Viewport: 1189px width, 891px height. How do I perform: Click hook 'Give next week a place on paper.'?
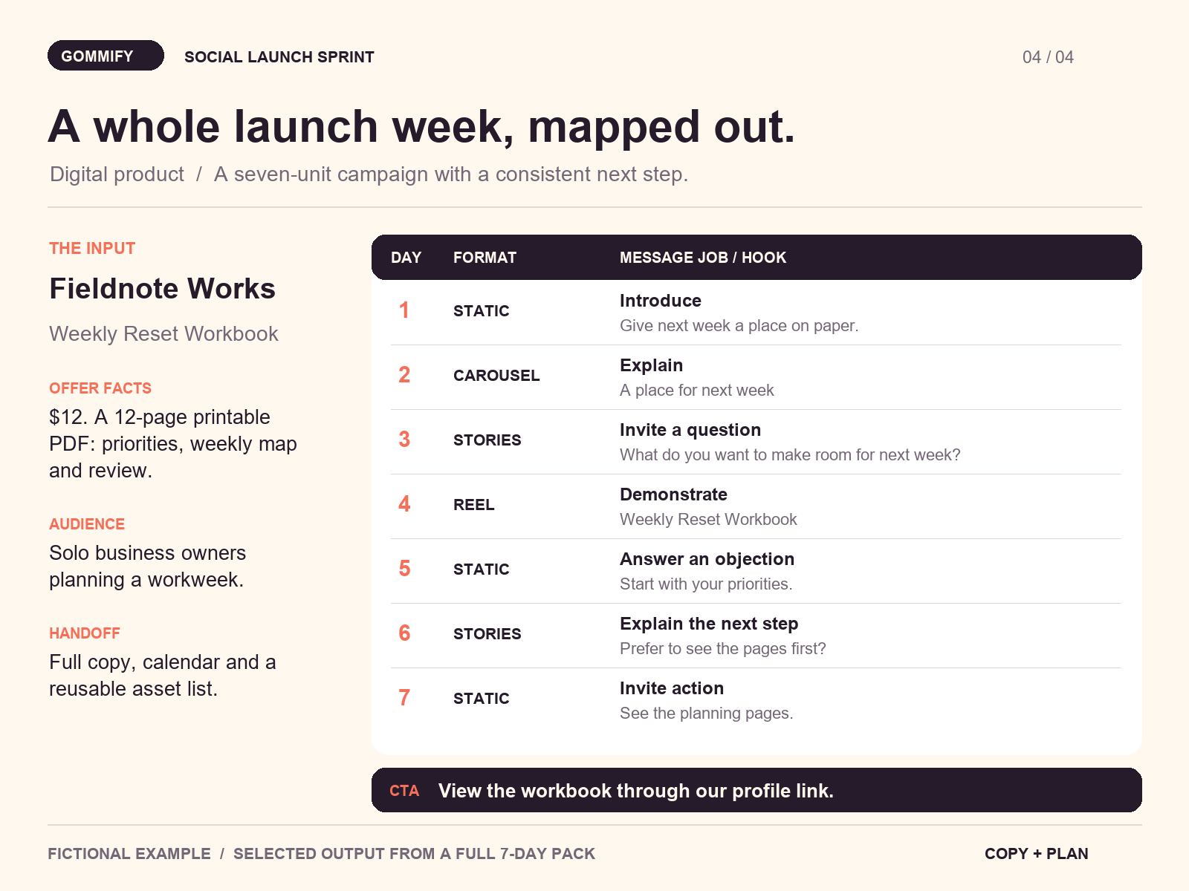click(x=739, y=326)
